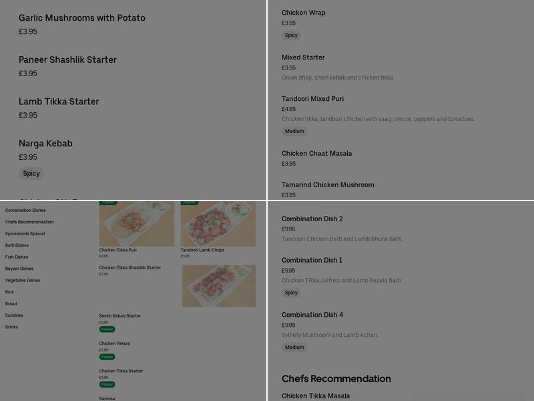The image size is (534, 401).
Task: Jump to Chefs Recommendation in sidebar
Action: (29, 222)
